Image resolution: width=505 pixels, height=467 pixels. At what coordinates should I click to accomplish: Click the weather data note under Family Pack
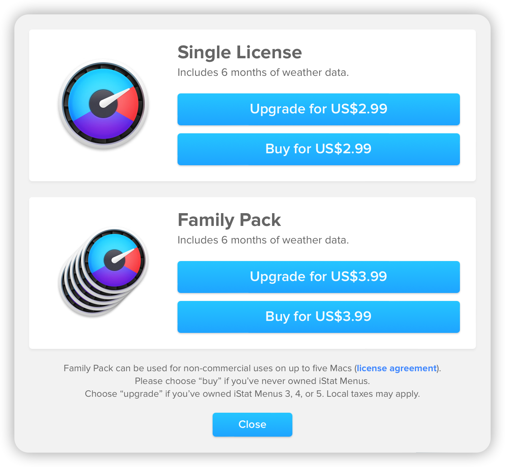(x=263, y=240)
